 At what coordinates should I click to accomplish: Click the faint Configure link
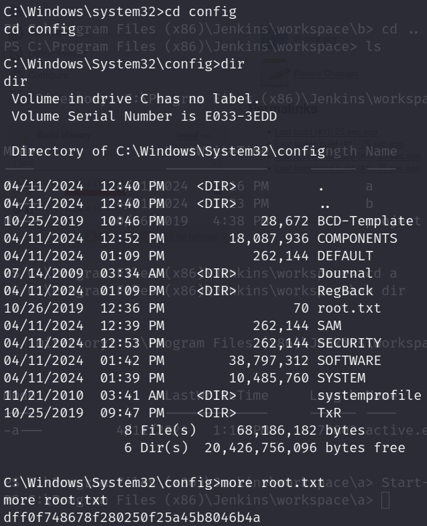[x=48, y=75]
